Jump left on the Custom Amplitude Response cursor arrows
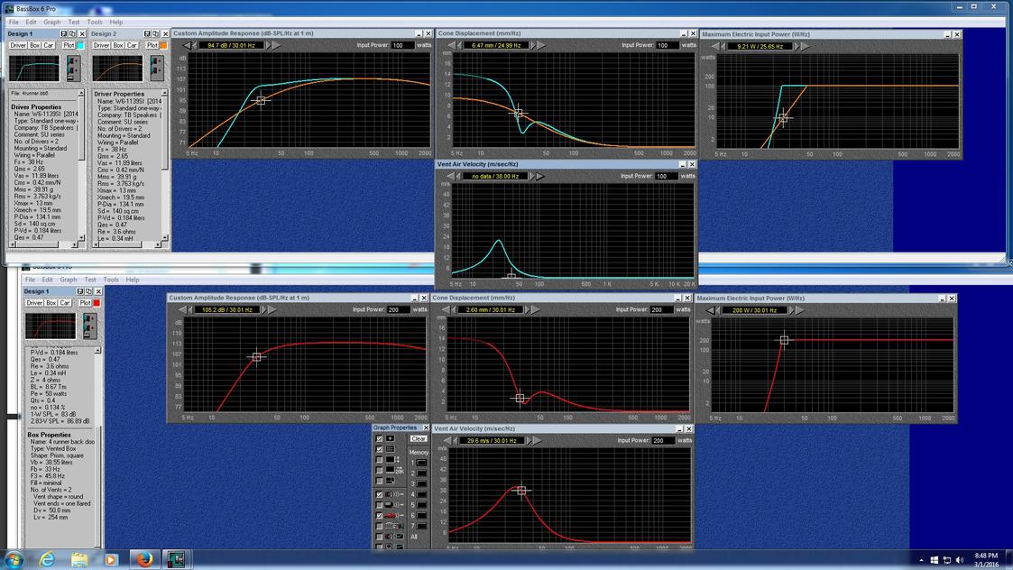This screenshot has height=570, width=1013. (186, 45)
